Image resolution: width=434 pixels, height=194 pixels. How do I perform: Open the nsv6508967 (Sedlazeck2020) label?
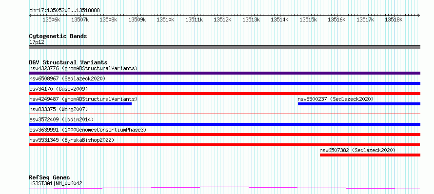pyautogui.click(x=67, y=78)
